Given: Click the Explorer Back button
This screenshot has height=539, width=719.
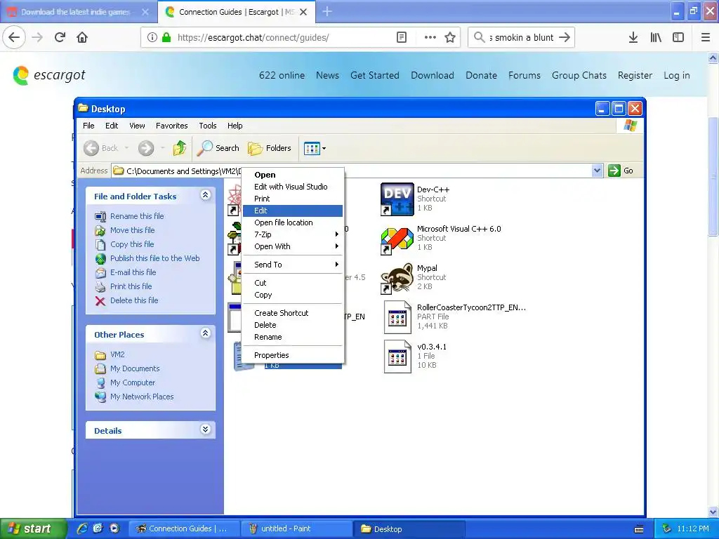Looking at the screenshot, I should coord(101,148).
